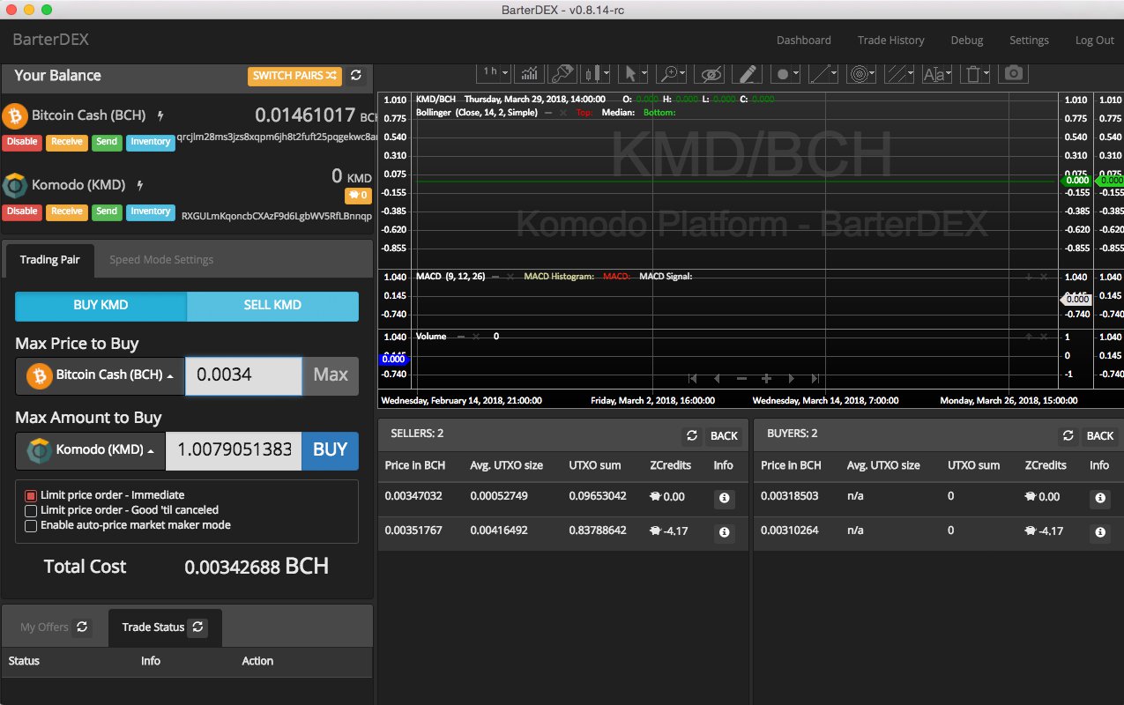Select the SELL KMD tab
Viewport: 1124px width, 705px height.
click(272, 305)
